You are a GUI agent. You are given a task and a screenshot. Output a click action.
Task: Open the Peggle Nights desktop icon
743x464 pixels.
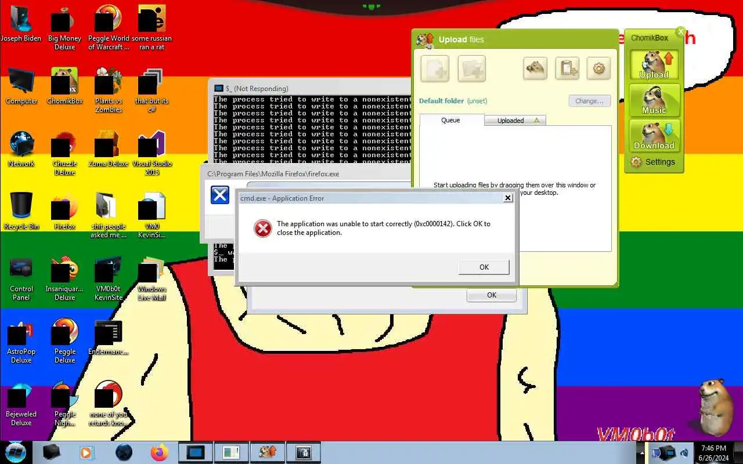point(65,404)
